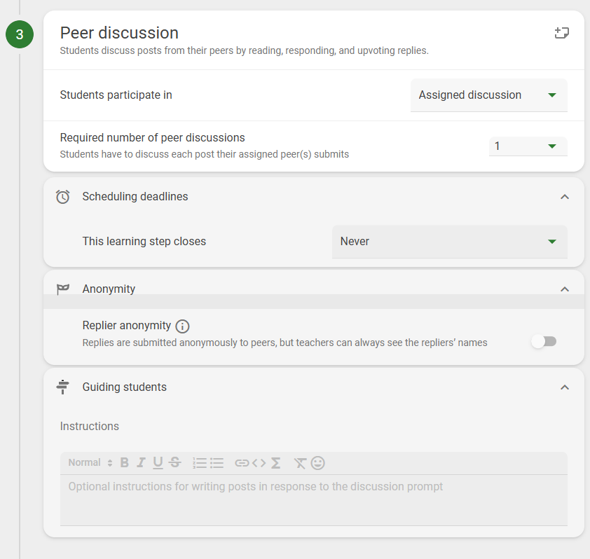Insert a hyperlink using the chain icon
The width and height of the screenshot is (590, 559).
pyautogui.click(x=242, y=462)
